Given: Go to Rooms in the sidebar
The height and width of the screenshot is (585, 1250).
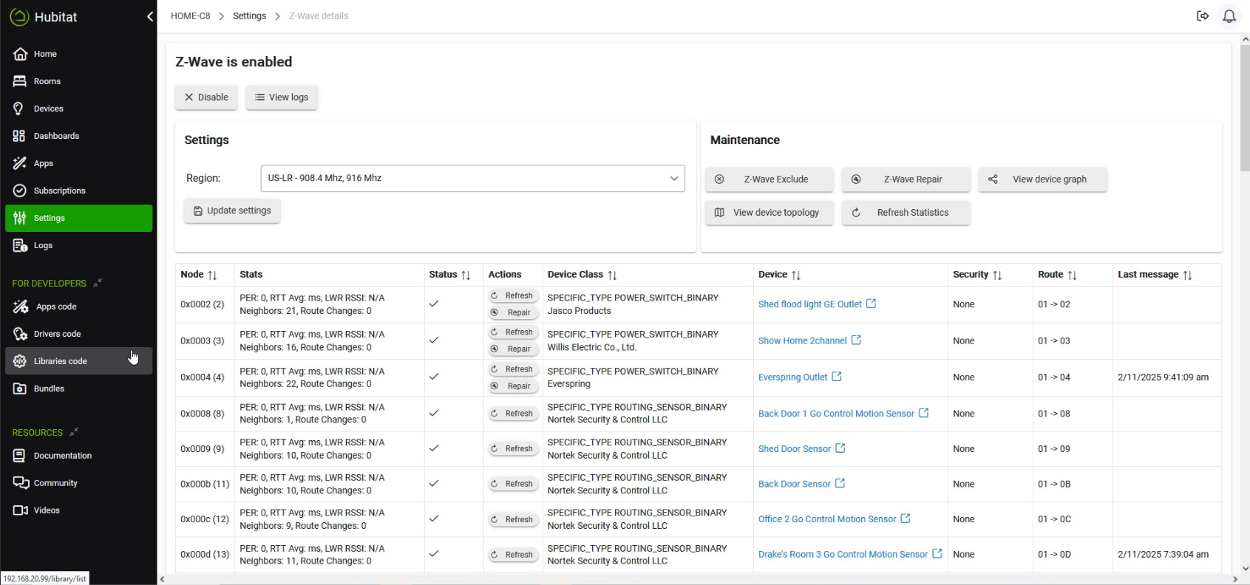Looking at the screenshot, I should 78,81.
